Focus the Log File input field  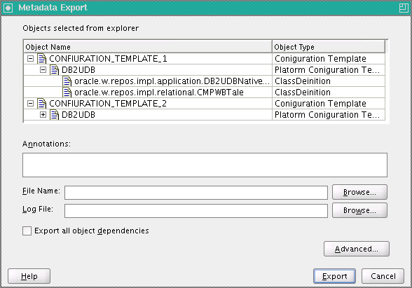pos(196,211)
